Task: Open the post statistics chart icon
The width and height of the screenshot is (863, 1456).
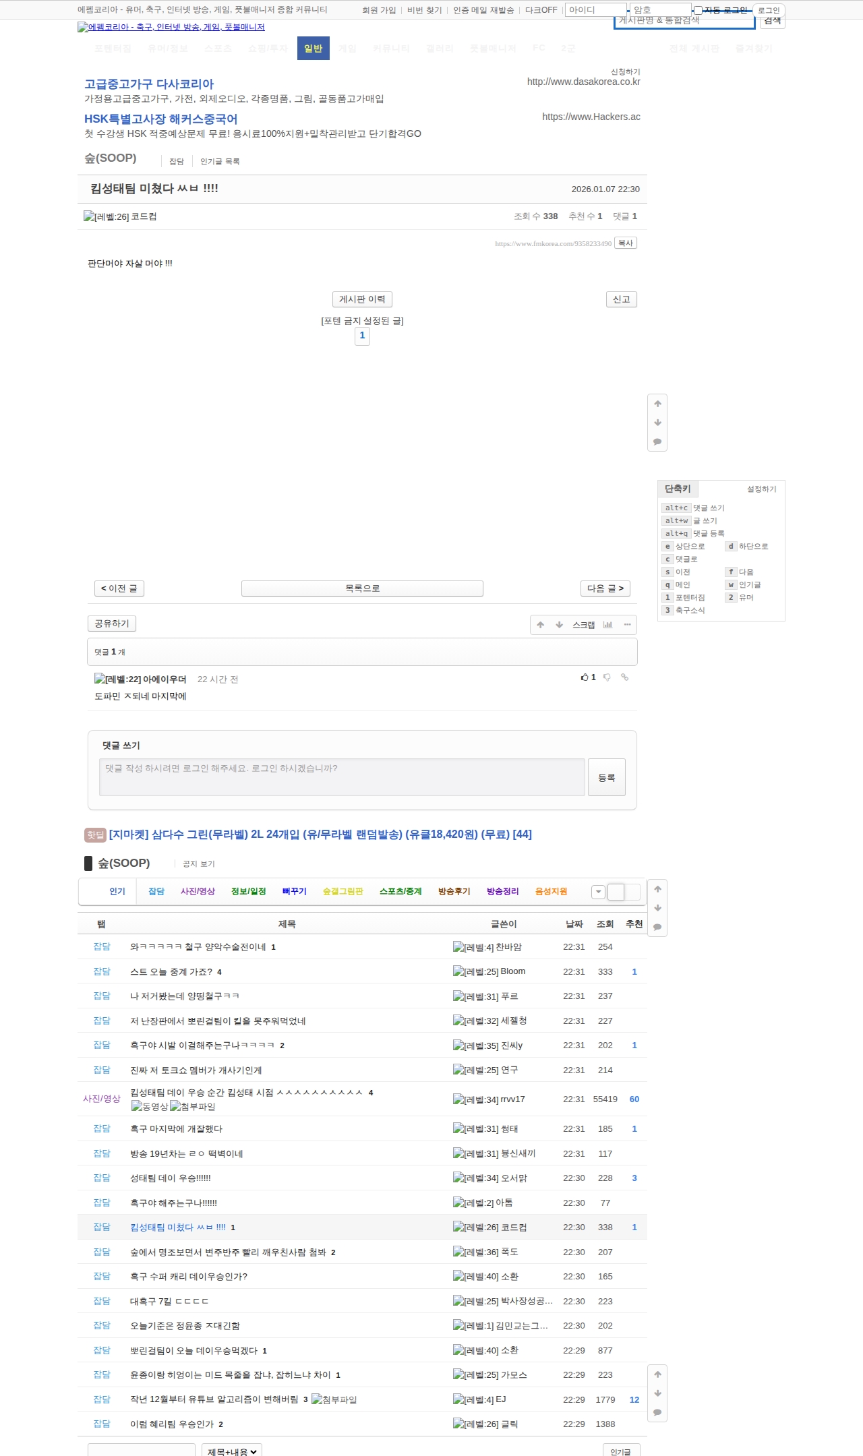Action: point(607,625)
